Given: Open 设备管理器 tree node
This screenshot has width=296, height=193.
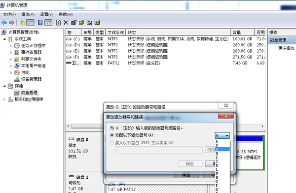Looking at the screenshot, I should pyautogui.click(x=31, y=79).
